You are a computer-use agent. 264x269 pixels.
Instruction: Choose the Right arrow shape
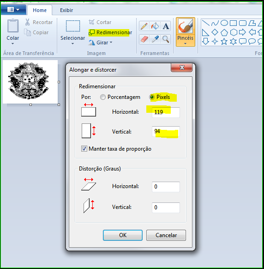point(243,32)
